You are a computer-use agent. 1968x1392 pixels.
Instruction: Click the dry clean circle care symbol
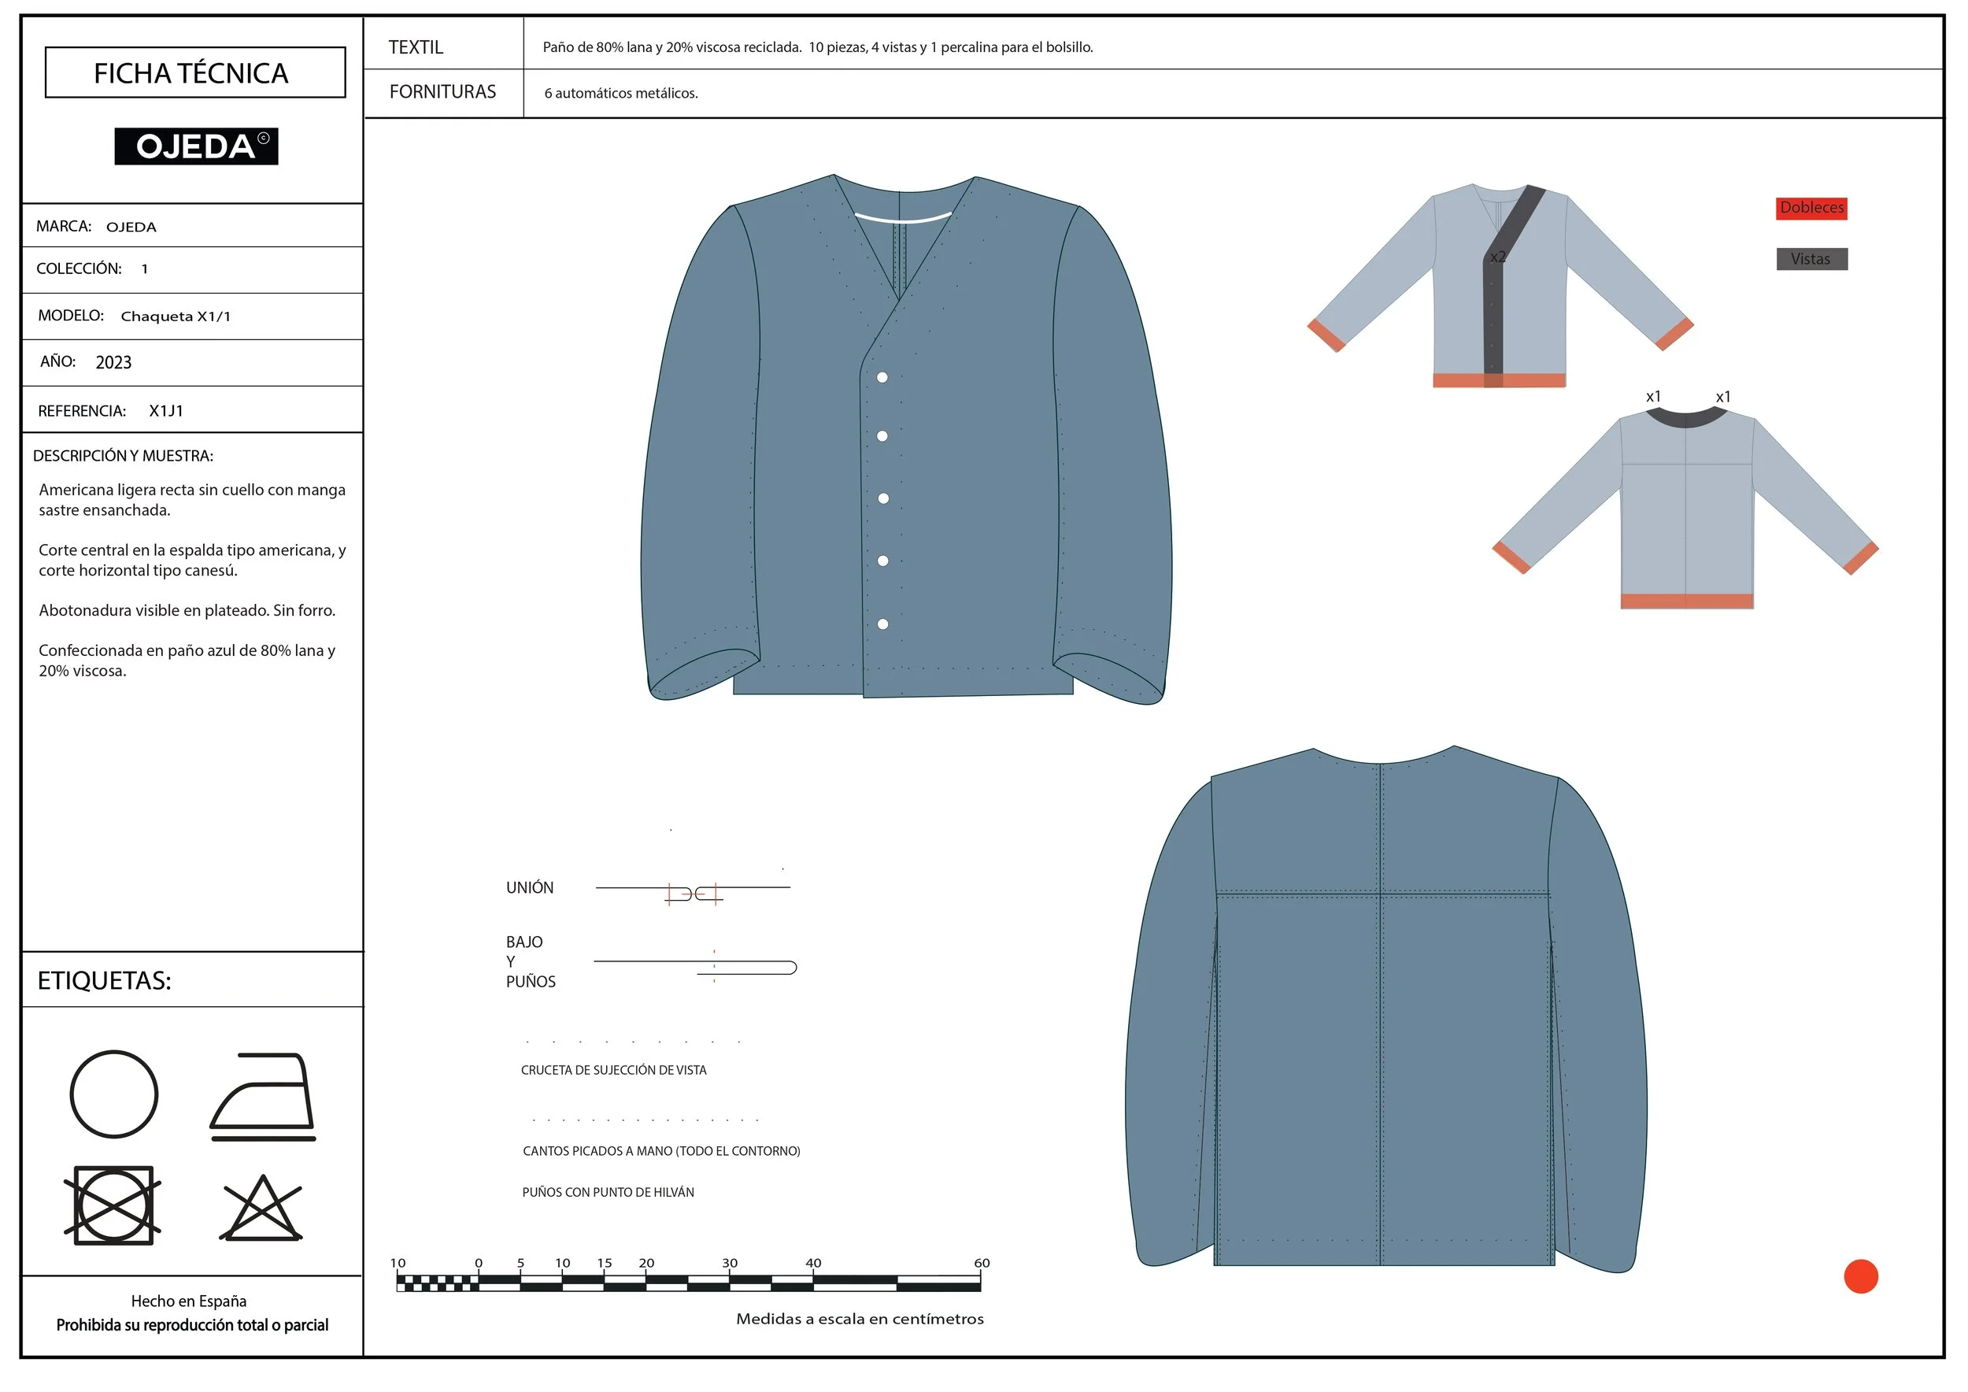click(114, 1094)
